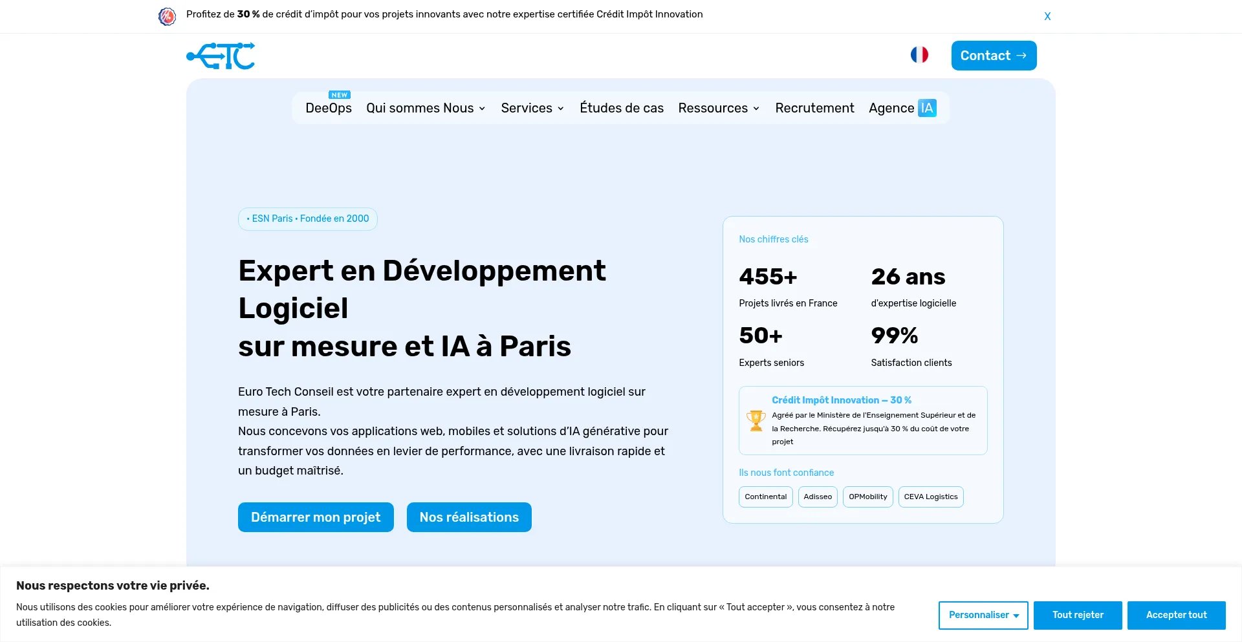Click the 99% satisfaction figure
The image size is (1242, 642).
[895, 336]
